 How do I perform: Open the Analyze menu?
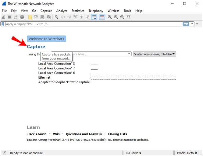tap(62, 11)
